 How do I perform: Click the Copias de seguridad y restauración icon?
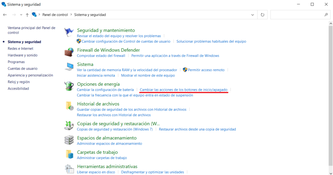69,126
